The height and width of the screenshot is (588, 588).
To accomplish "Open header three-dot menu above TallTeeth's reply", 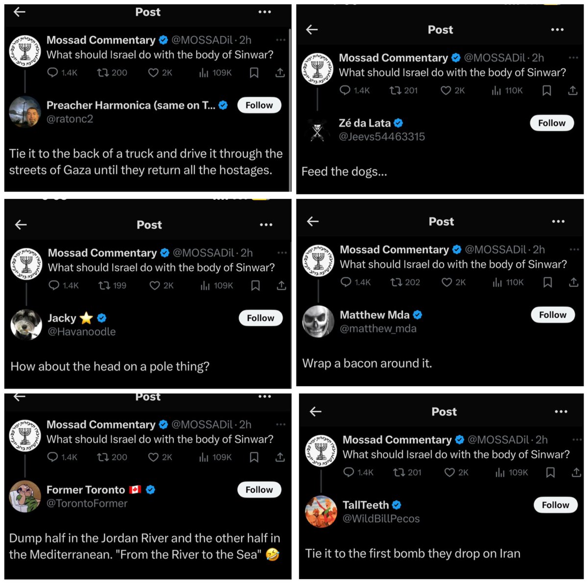I will click(561, 412).
